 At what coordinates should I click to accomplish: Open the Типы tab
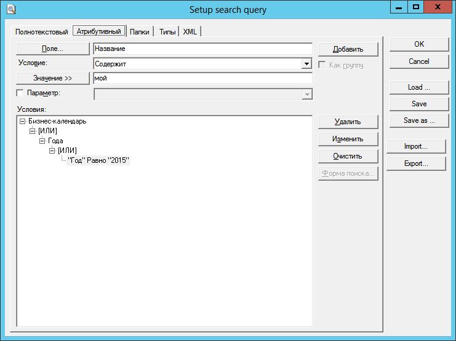click(167, 31)
